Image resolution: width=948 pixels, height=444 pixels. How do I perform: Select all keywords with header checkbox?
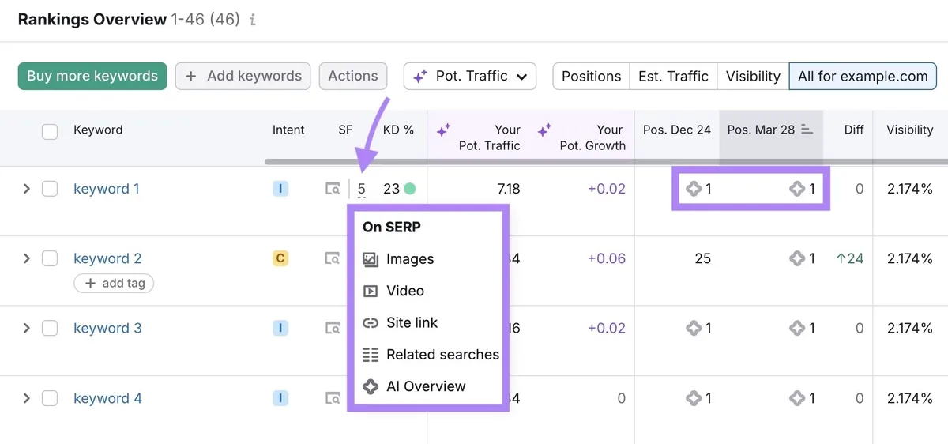50,131
